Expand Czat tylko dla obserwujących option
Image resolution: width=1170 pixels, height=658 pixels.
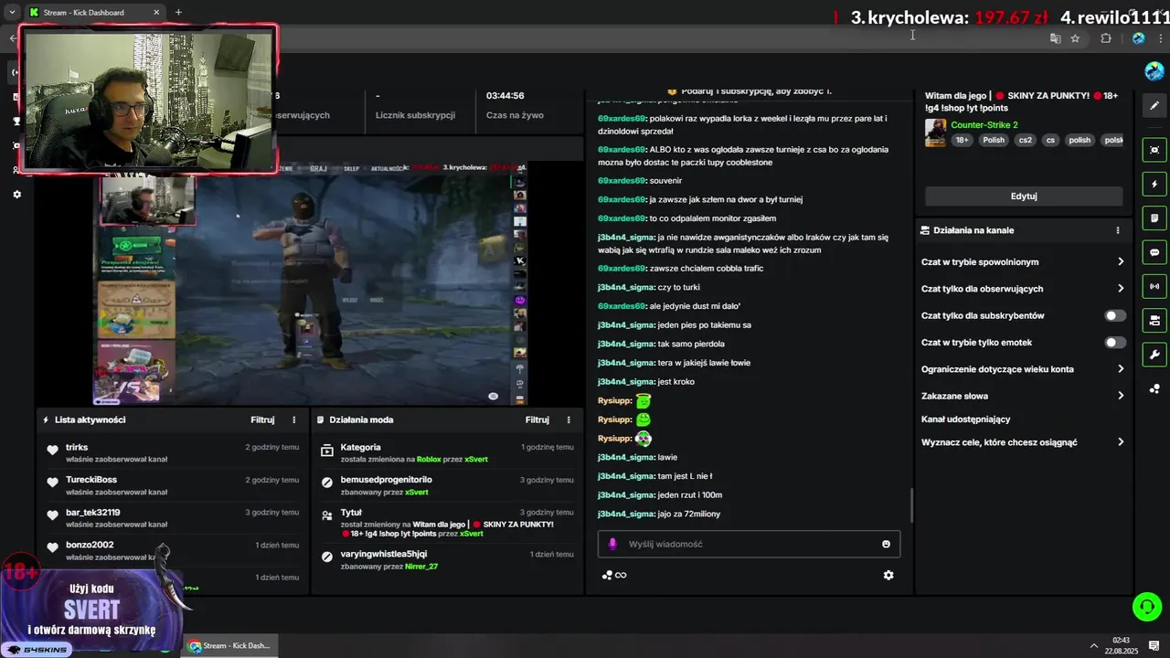click(x=1024, y=289)
